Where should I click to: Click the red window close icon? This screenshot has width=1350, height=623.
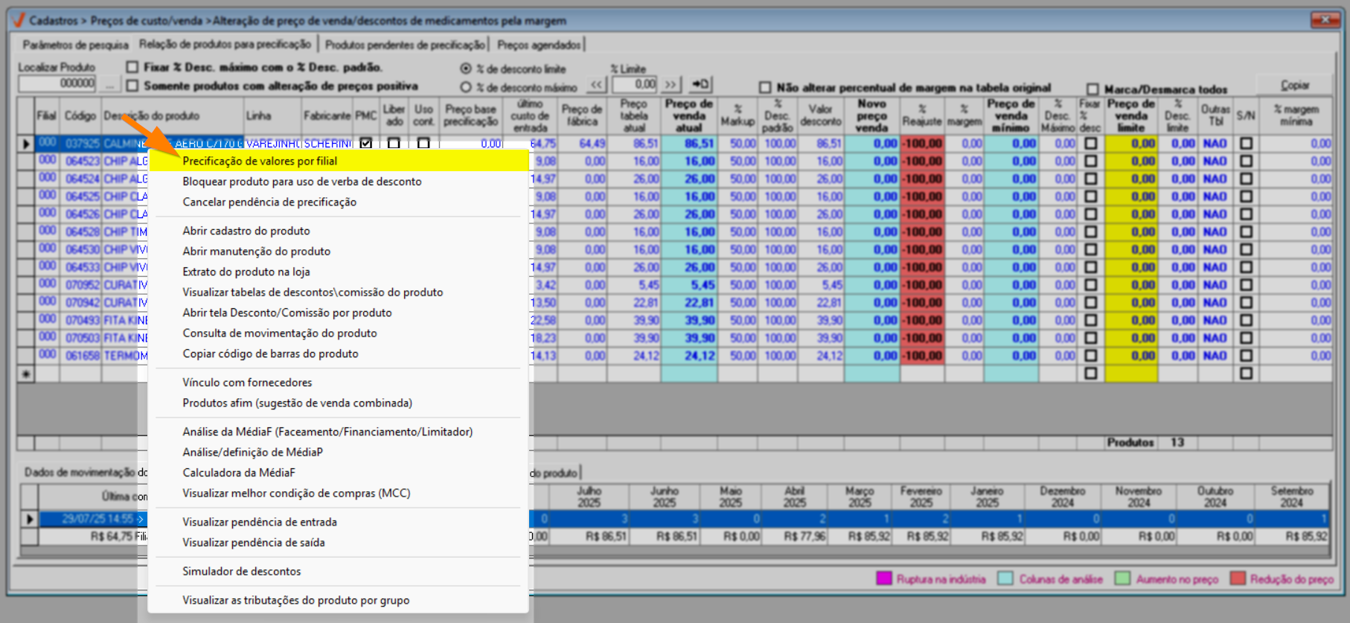coord(1325,20)
